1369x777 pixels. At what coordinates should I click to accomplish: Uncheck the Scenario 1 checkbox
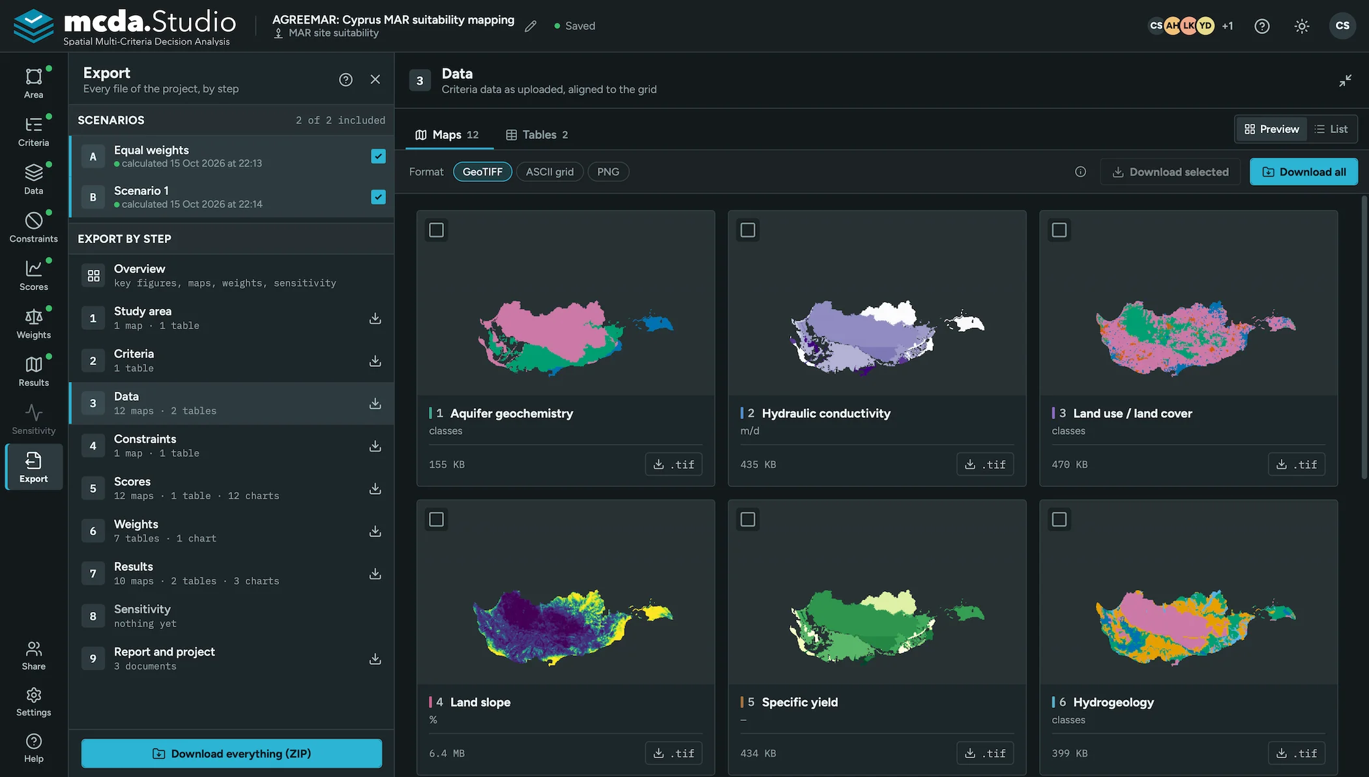(378, 197)
